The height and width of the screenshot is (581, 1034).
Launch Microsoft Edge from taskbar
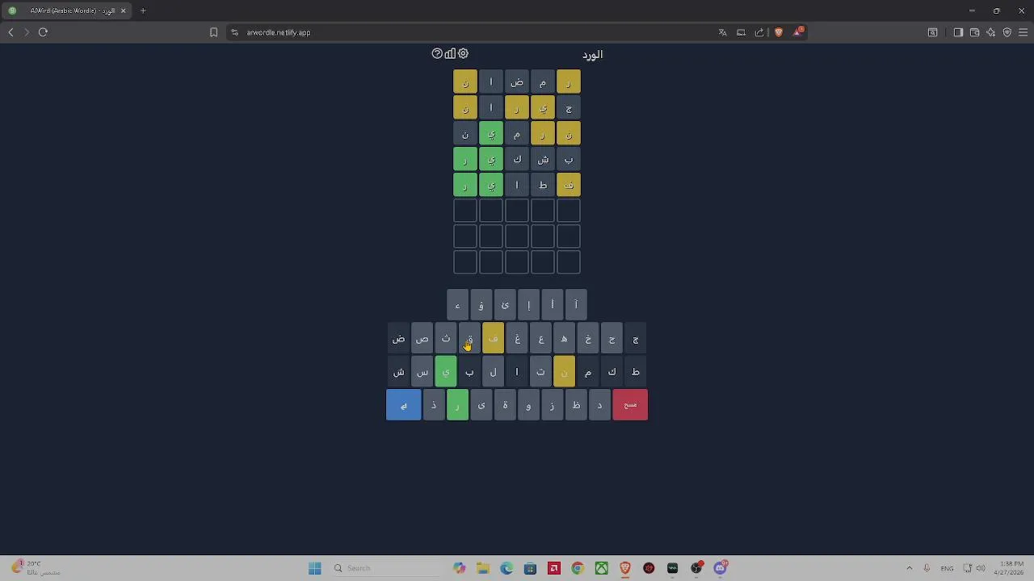click(506, 568)
